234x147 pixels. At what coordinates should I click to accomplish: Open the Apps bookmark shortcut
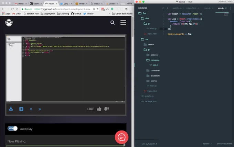pyautogui.click(x=6, y=13)
